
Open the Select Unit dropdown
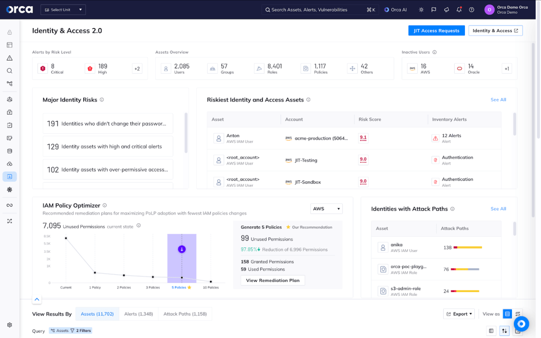(63, 10)
